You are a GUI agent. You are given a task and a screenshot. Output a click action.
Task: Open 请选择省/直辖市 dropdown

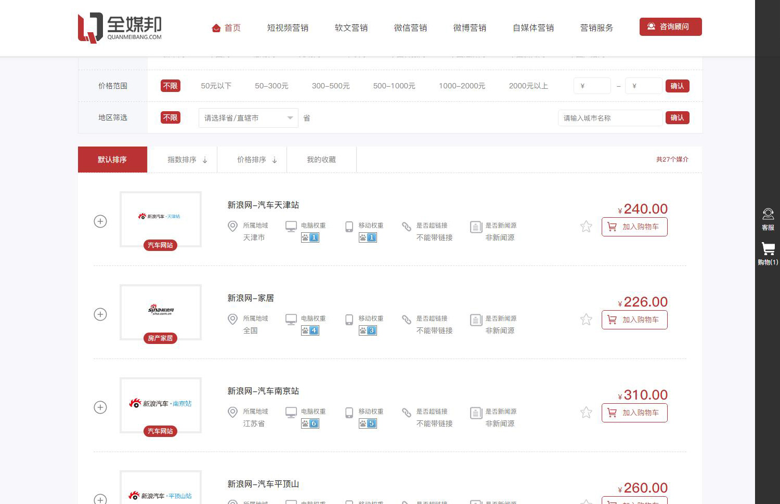[249, 118]
